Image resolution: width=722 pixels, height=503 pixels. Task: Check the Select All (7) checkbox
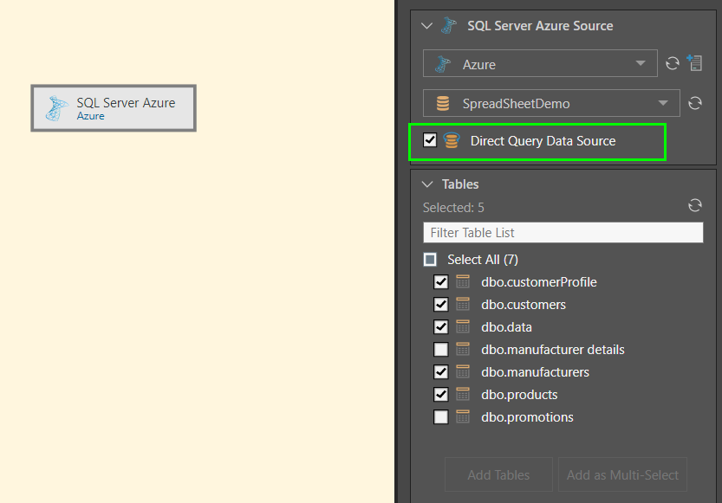(x=431, y=260)
